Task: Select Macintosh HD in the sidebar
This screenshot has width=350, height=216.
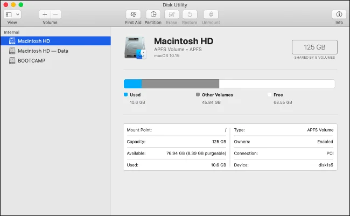Action: 33,41
